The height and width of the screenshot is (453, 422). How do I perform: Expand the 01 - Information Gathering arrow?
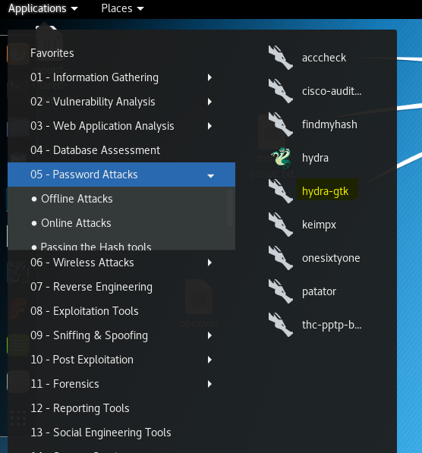(209, 77)
